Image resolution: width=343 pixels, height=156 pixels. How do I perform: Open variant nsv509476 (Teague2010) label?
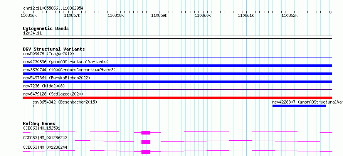[49, 54]
